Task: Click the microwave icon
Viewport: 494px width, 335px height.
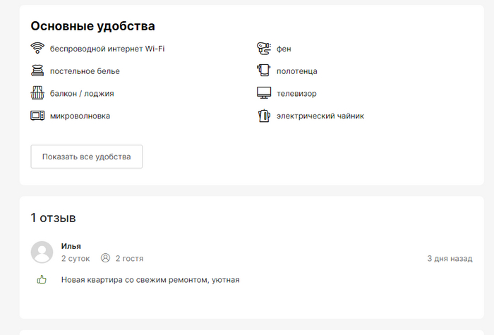Action: (37, 116)
